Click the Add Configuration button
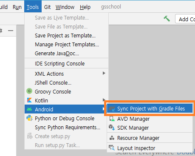This screenshot has width=195, height=156. point(185,19)
